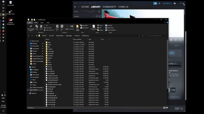Collapse the Explorer ribbon chevron
This screenshot has width=204, height=114.
coord(165,22)
